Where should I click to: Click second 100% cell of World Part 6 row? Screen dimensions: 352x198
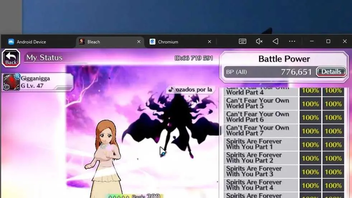pos(333,117)
